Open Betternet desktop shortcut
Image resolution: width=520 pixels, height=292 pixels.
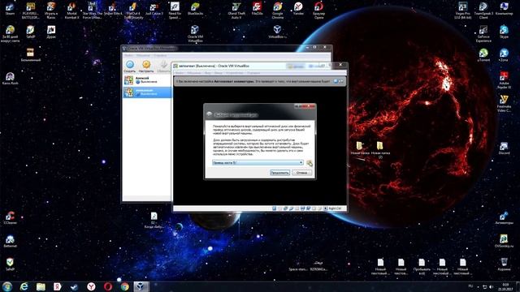pyautogui.click(x=10, y=241)
